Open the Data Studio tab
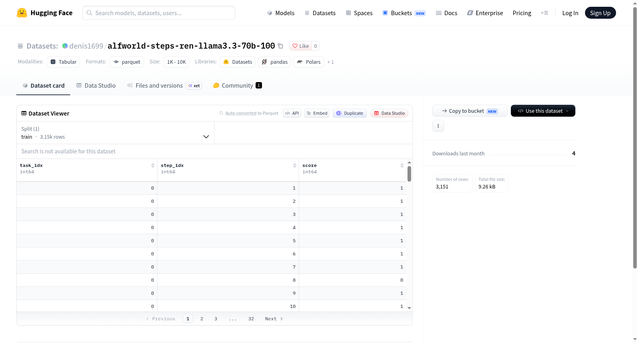Screen dimensions: 638x343 (x=96, y=86)
